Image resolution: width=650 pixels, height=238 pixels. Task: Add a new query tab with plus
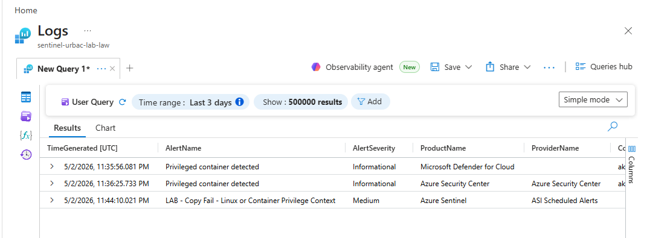[x=129, y=68]
